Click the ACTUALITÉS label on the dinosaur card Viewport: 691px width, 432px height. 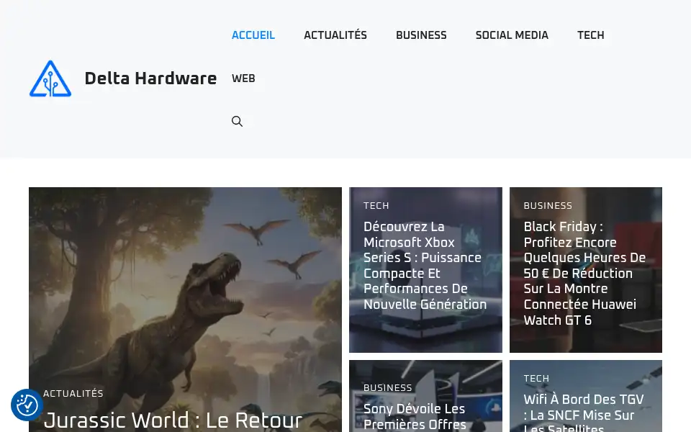[73, 393]
